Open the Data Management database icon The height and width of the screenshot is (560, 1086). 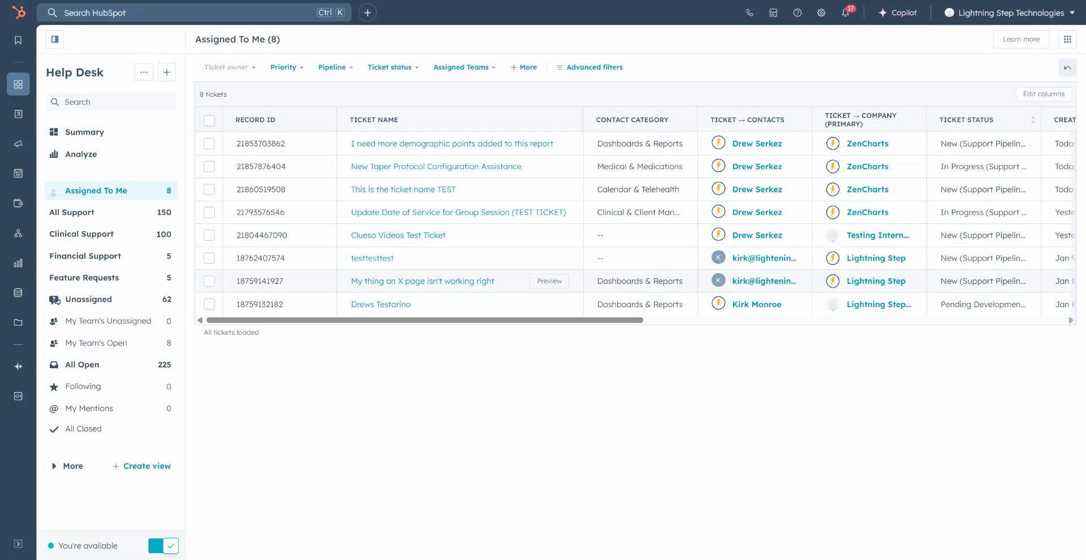(x=18, y=292)
